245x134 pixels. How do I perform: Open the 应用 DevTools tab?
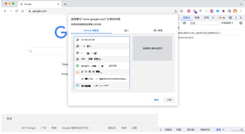206,18
